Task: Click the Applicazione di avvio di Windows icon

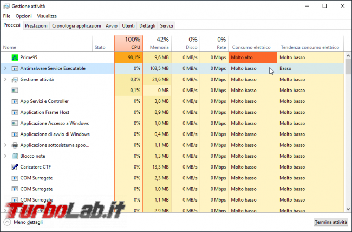Action: (x=15, y=134)
